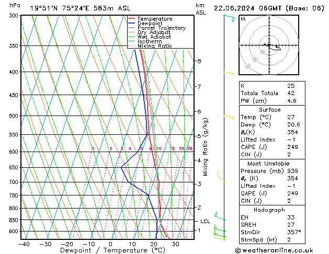
Task: Click the teal wind barb at 850 hPa
Action: point(220,217)
